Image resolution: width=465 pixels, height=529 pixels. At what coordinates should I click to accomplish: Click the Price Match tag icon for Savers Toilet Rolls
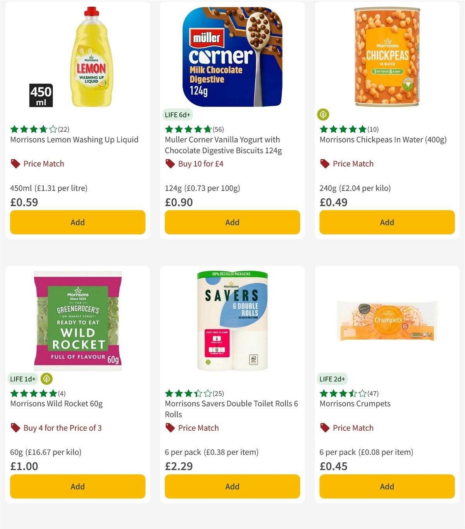(170, 428)
